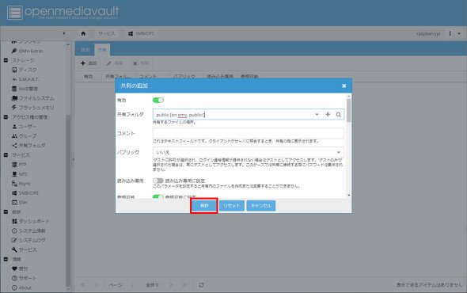This screenshot has width=467, height=293.
Task: Click the サービス breadcrumb item
Action: [106, 33]
